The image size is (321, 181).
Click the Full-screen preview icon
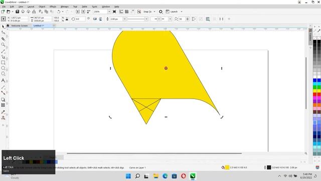114,12
